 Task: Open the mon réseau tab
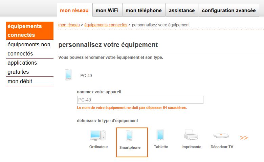click(x=74, y=10)
